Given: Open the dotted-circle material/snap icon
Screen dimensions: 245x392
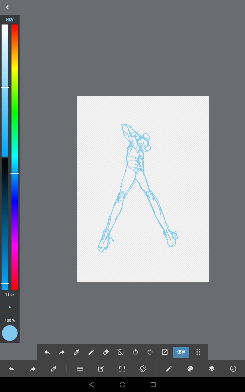Looking at the screenshot, I should [233, 369].
